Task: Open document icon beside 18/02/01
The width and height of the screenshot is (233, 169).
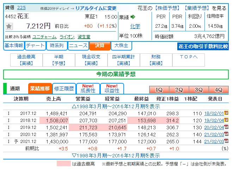Action: pos(226,113)
